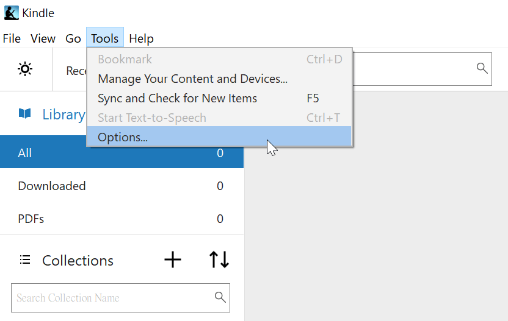The height and width of the screenshot is (321, 508).
Task: Click the collection search magnifier icon
Action: click(x=220, y=297)
